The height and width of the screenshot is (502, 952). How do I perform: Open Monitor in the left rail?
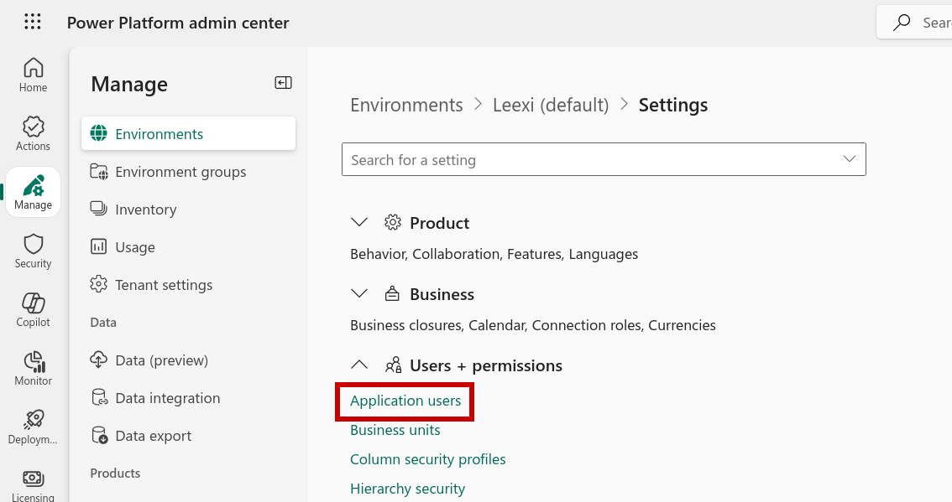tap(33, 369)
